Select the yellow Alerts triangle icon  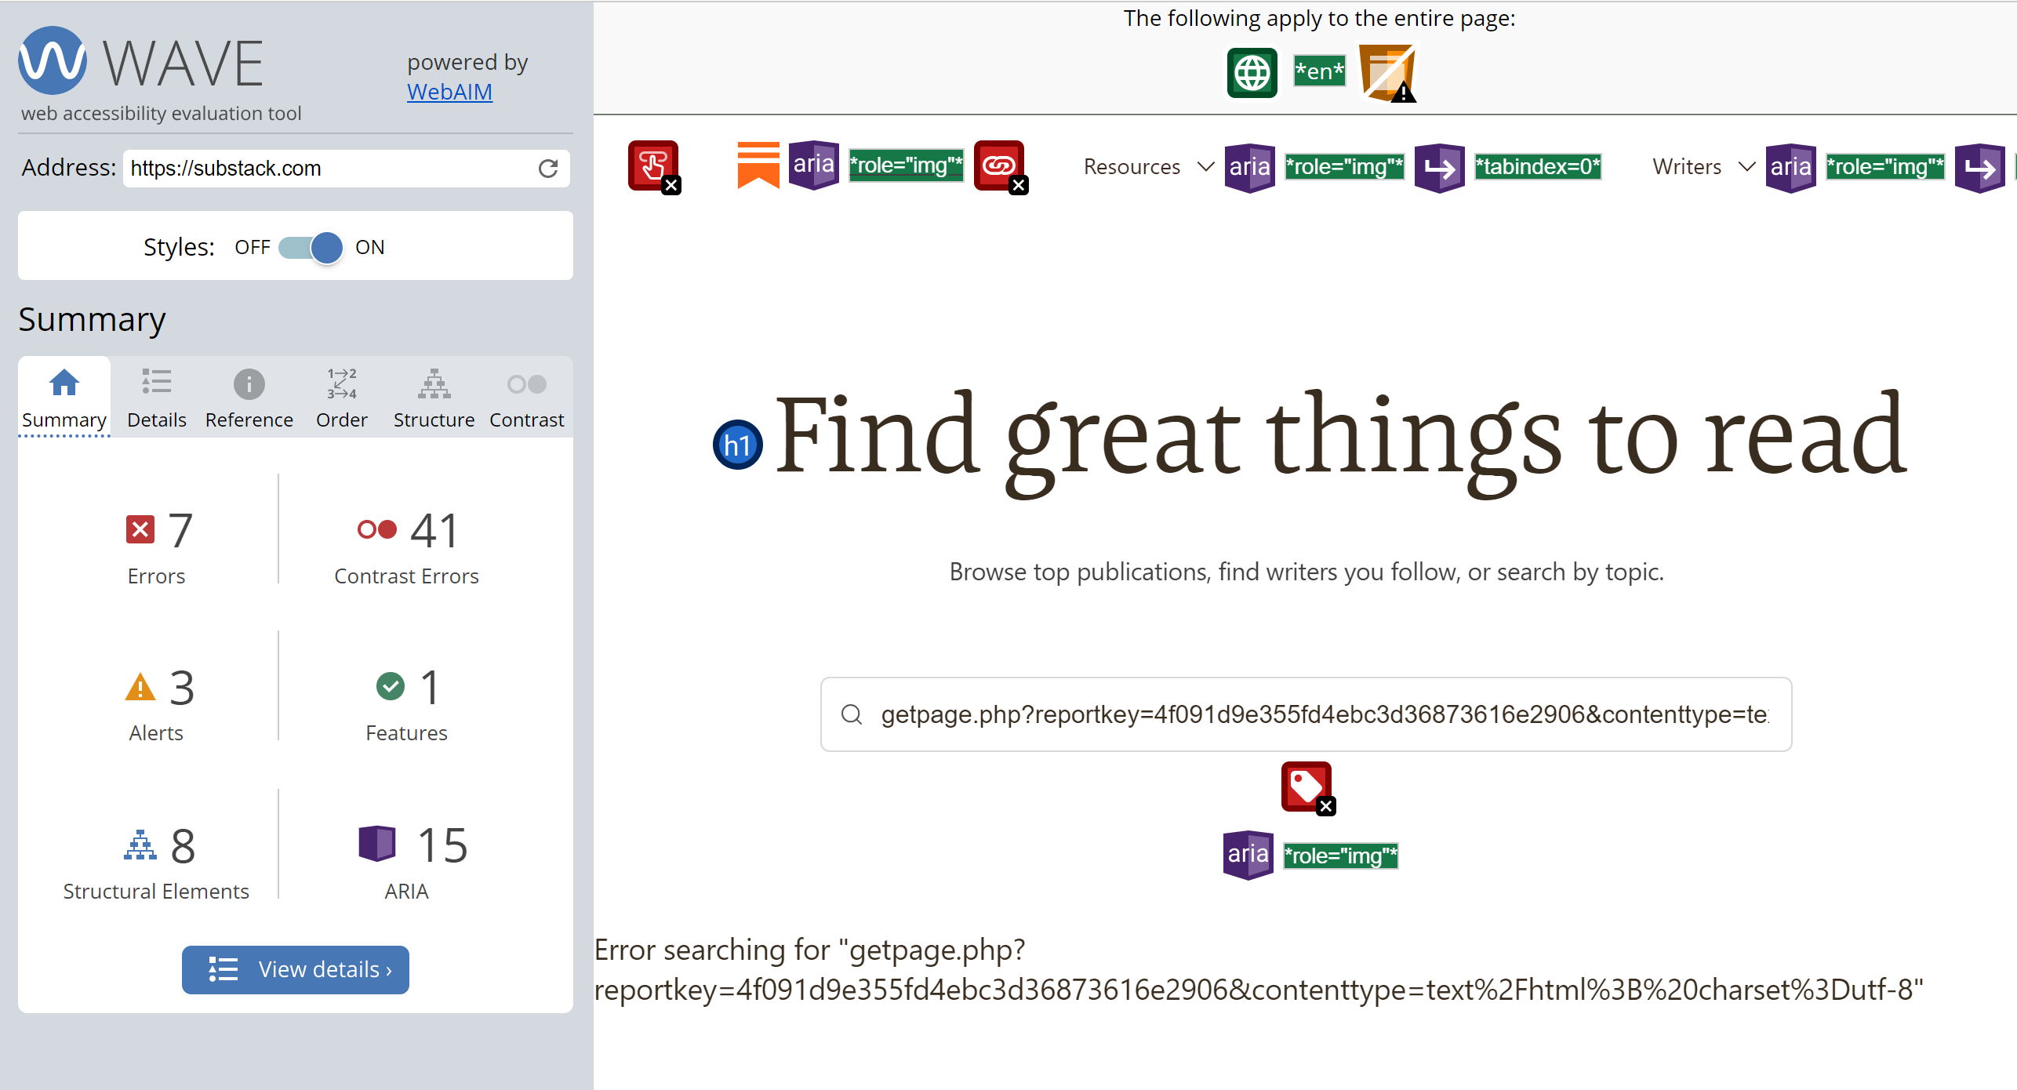point(140,687)
